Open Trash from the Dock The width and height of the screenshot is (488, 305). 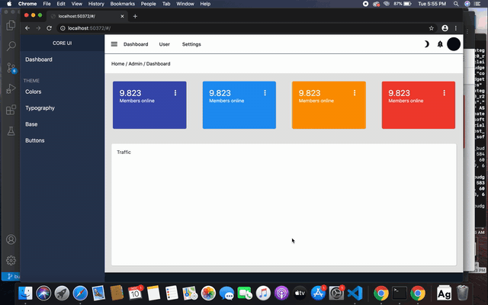463,293
